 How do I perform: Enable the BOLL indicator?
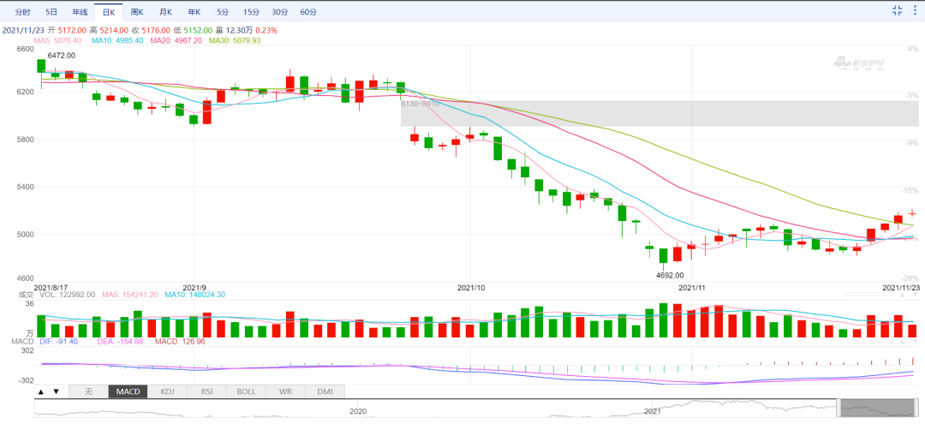tap(246, 391)
